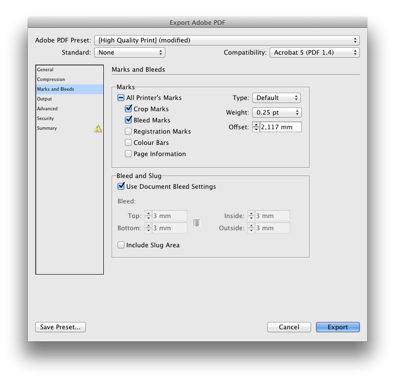Image resolution: width=395 pixels, height=380 pixels.
Task: Click the Top bleed field
Action: (170, 216)
